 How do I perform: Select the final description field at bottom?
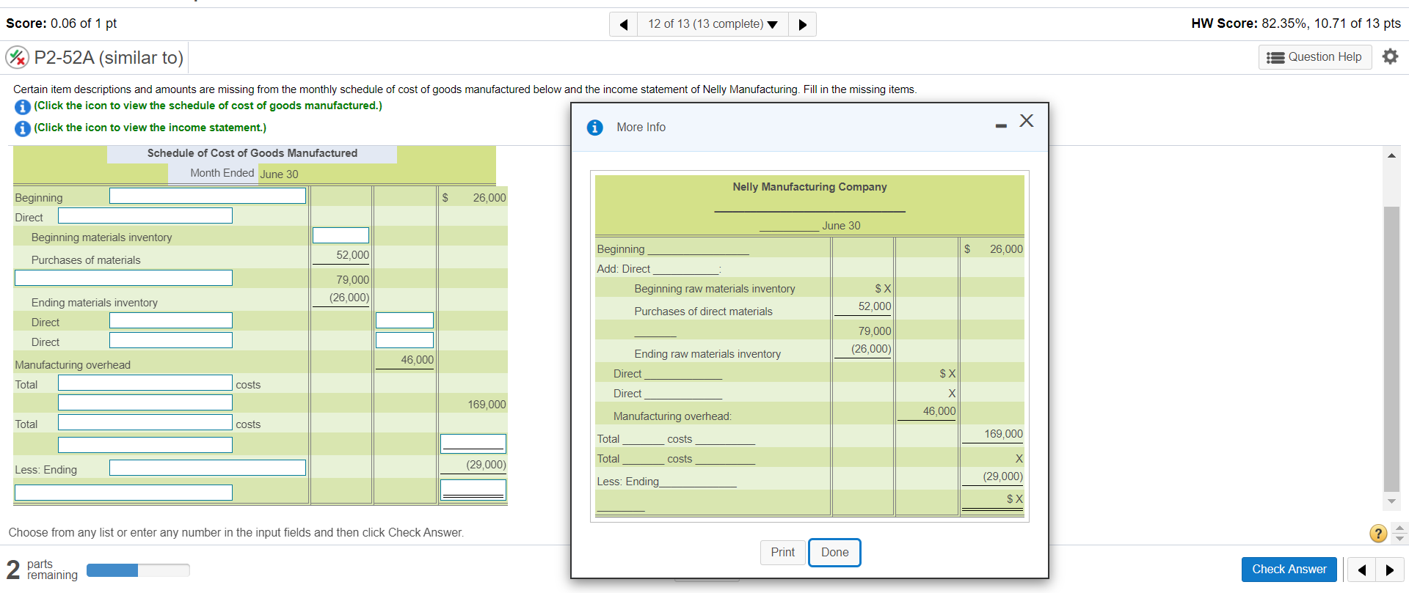tap(123, 493)
